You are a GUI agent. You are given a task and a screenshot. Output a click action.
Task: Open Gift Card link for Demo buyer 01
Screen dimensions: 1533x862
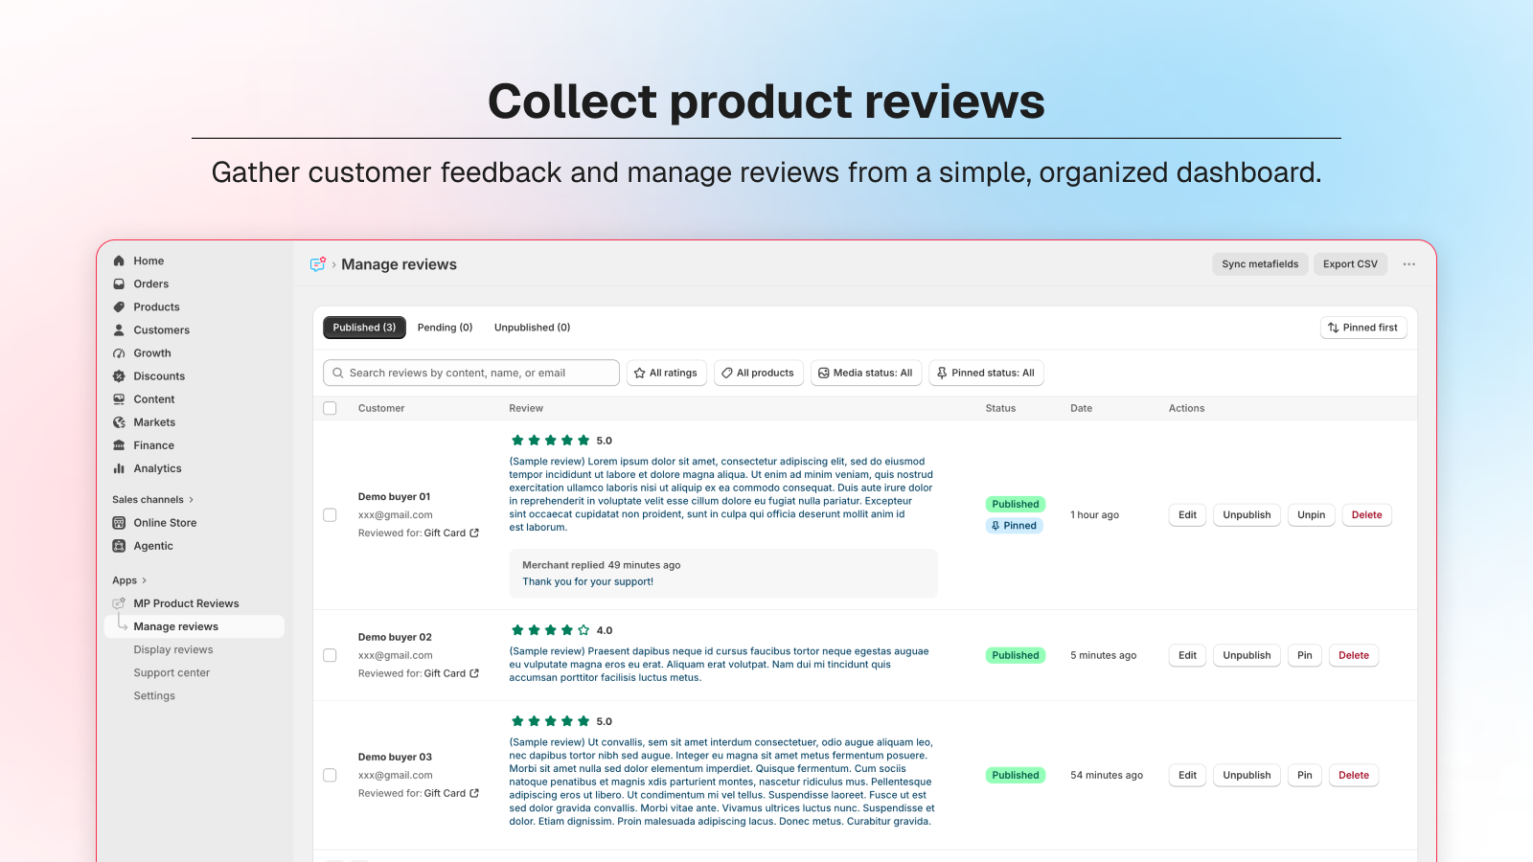point(451,533)
